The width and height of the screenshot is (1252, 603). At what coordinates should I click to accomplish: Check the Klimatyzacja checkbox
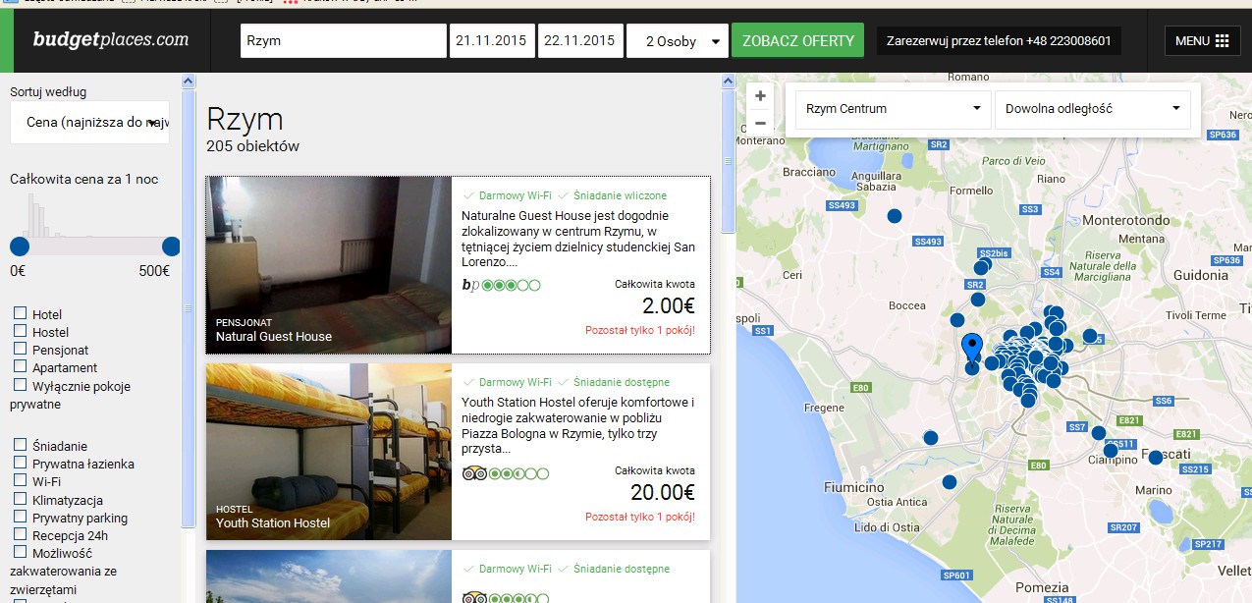(20, 499)
